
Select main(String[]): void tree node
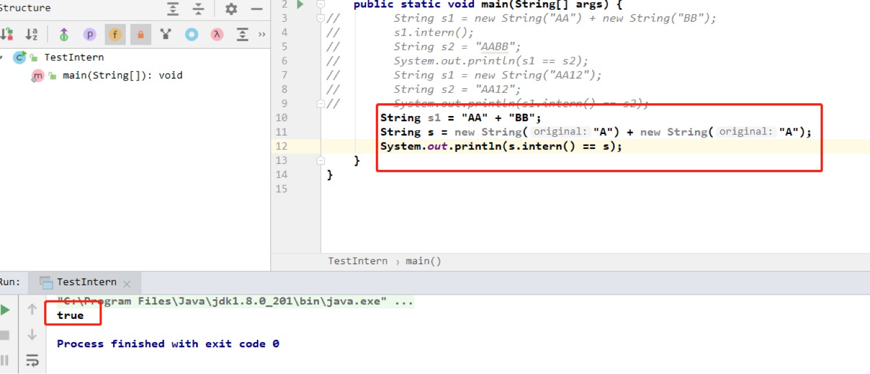pos(122,75)
